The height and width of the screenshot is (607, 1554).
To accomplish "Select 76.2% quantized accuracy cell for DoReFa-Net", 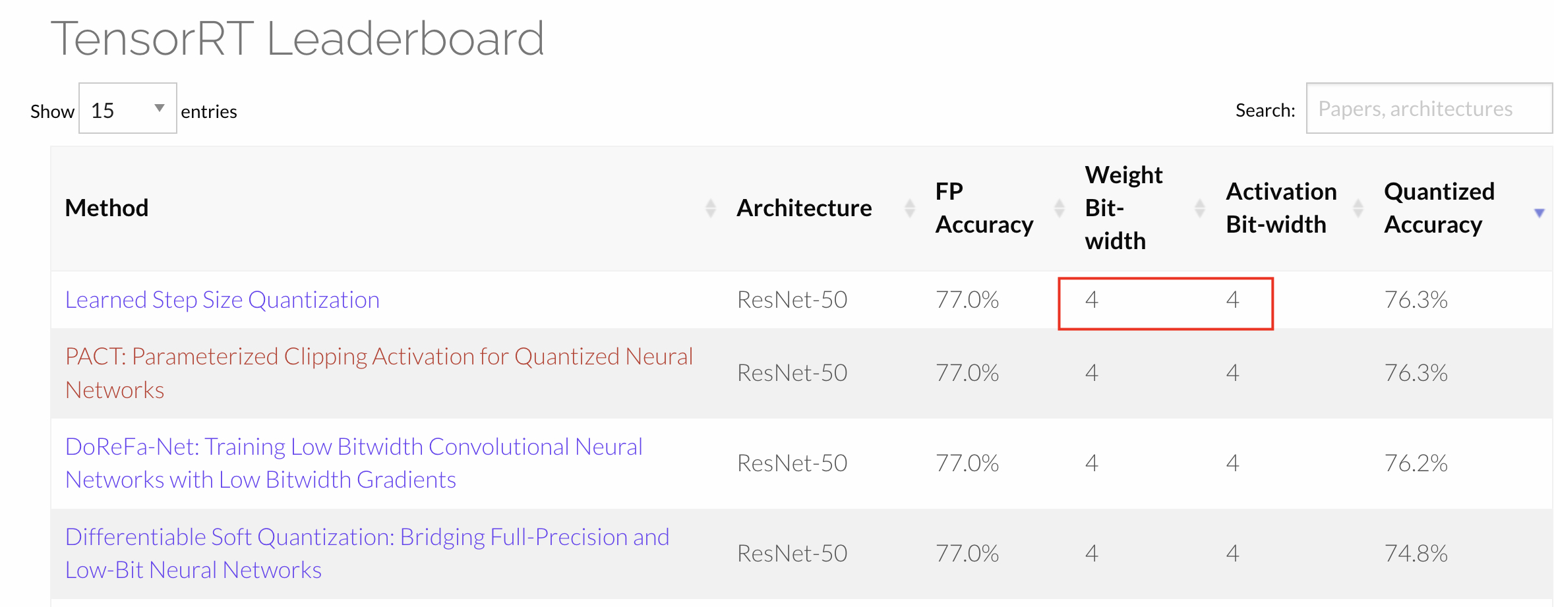I will (x=1416, y=463).
